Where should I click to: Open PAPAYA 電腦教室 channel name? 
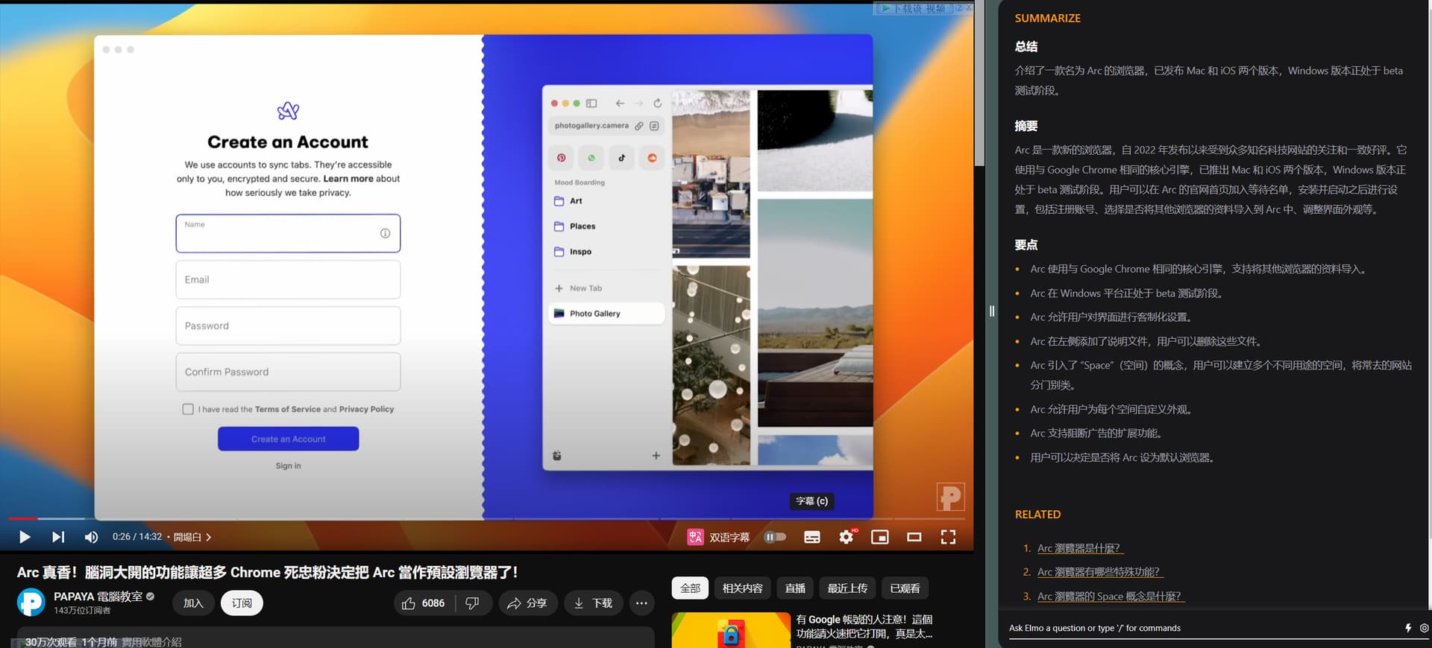(98, 597)
